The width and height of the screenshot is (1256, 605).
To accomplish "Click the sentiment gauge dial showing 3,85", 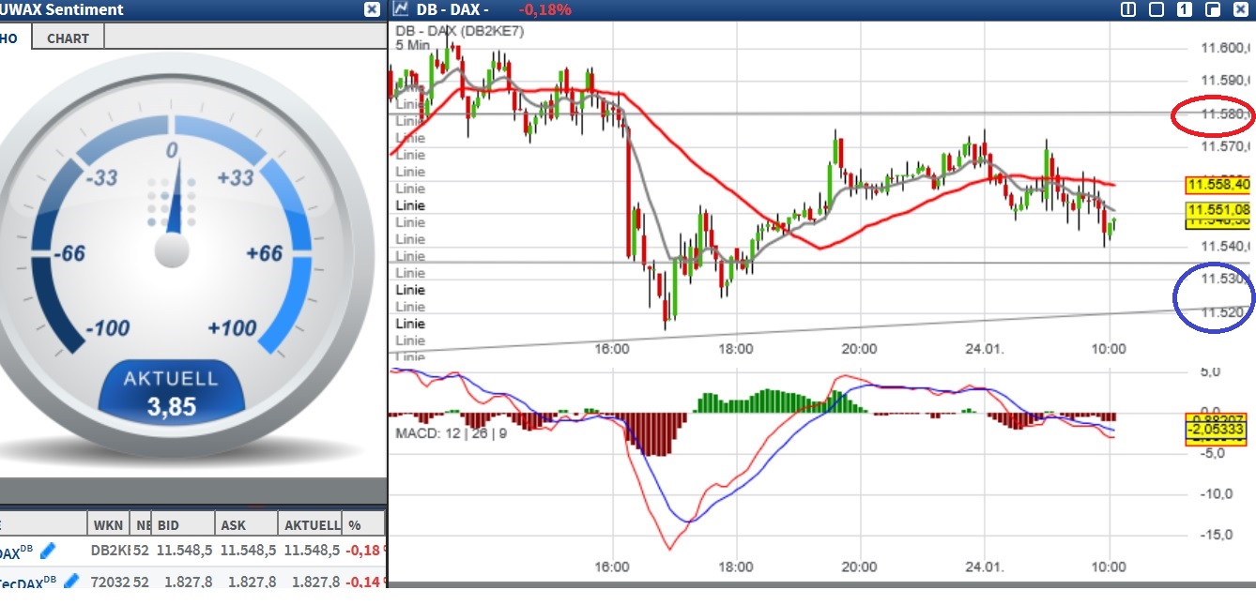I will tap(174, 253).
